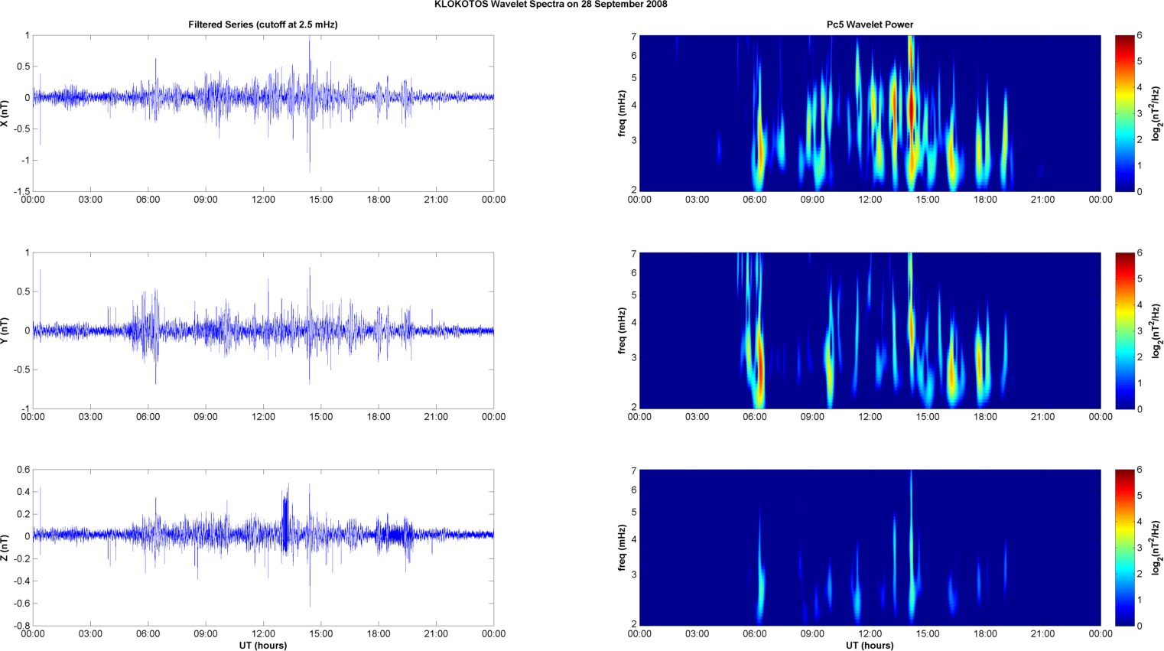Click the log2(nT²/Hz) label of bottom colorbar
This screenshot has width=1164, height=651.
coord(1157,548)
